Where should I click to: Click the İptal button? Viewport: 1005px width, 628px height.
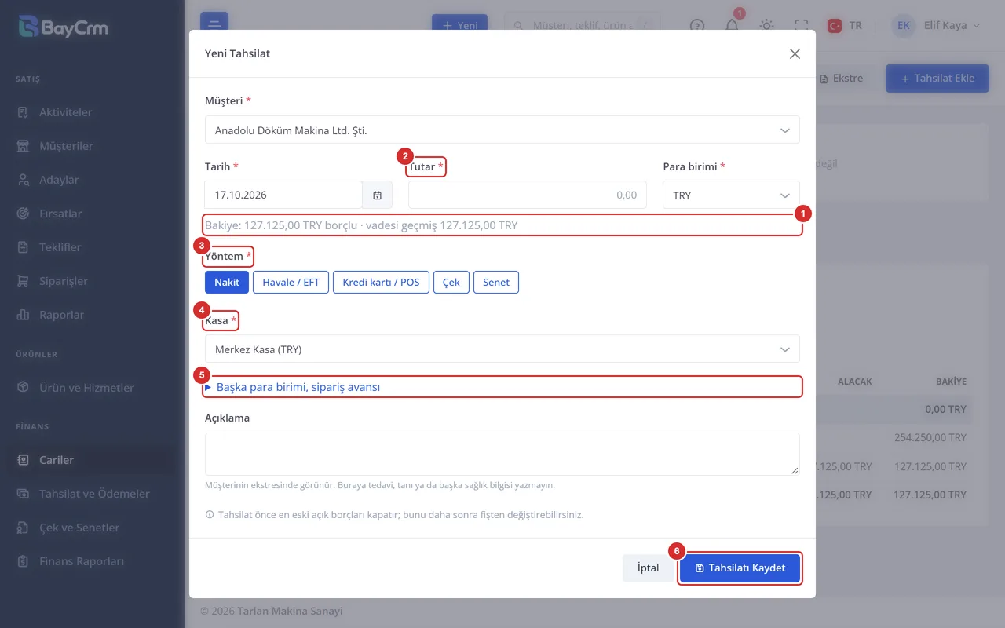(x=648, y=568)
